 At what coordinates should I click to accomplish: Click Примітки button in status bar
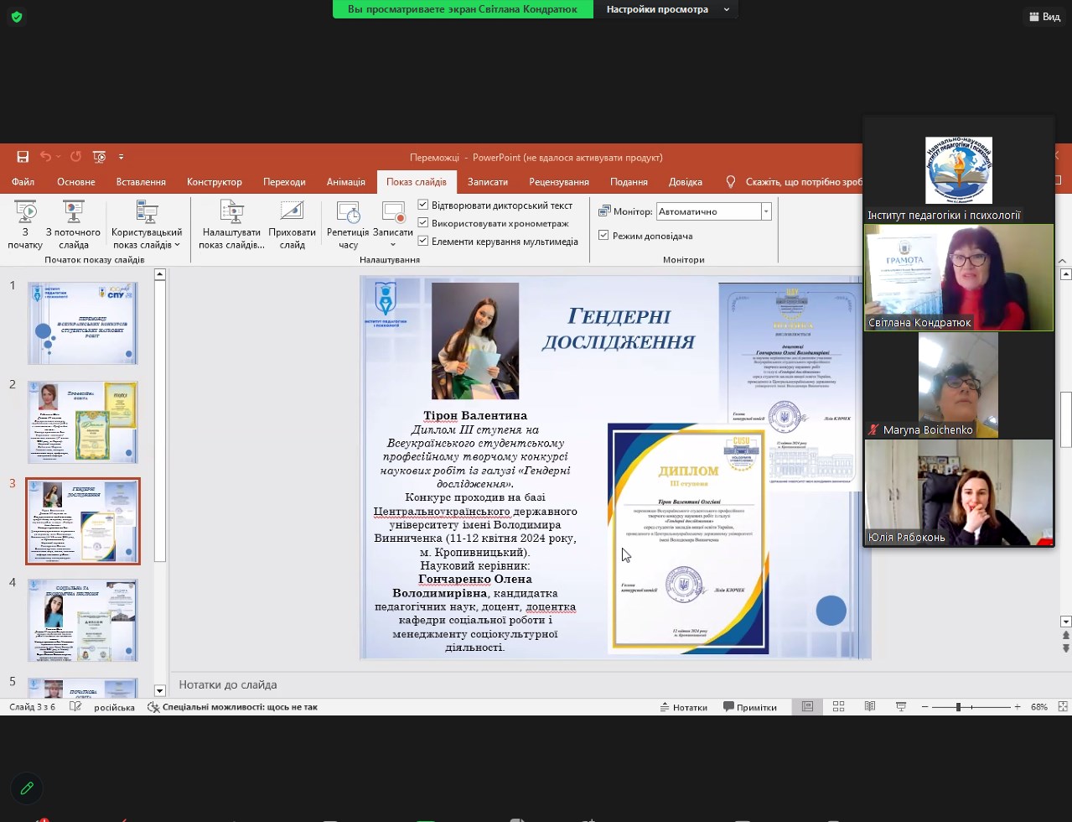point(750,707)
